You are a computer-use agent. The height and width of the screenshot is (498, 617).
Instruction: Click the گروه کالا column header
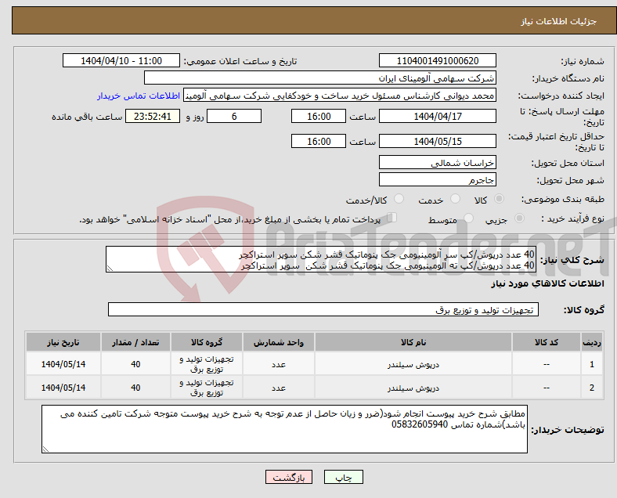coord(207,342)
